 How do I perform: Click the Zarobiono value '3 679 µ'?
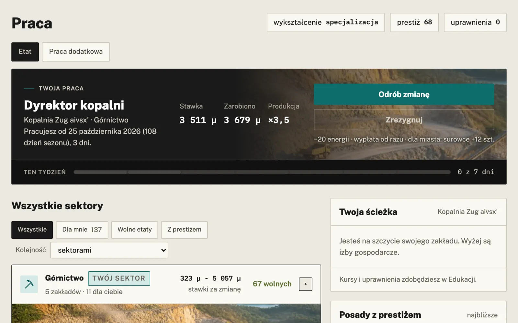tap(242, 120)
